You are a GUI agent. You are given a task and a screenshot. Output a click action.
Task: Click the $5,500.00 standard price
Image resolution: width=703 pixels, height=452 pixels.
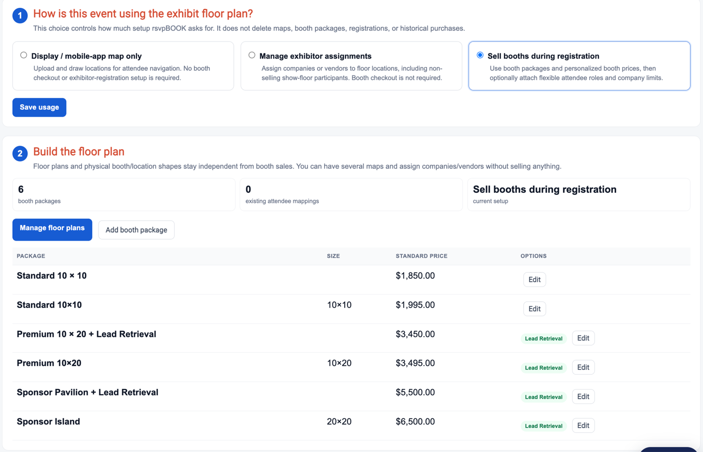click(415, 392)
